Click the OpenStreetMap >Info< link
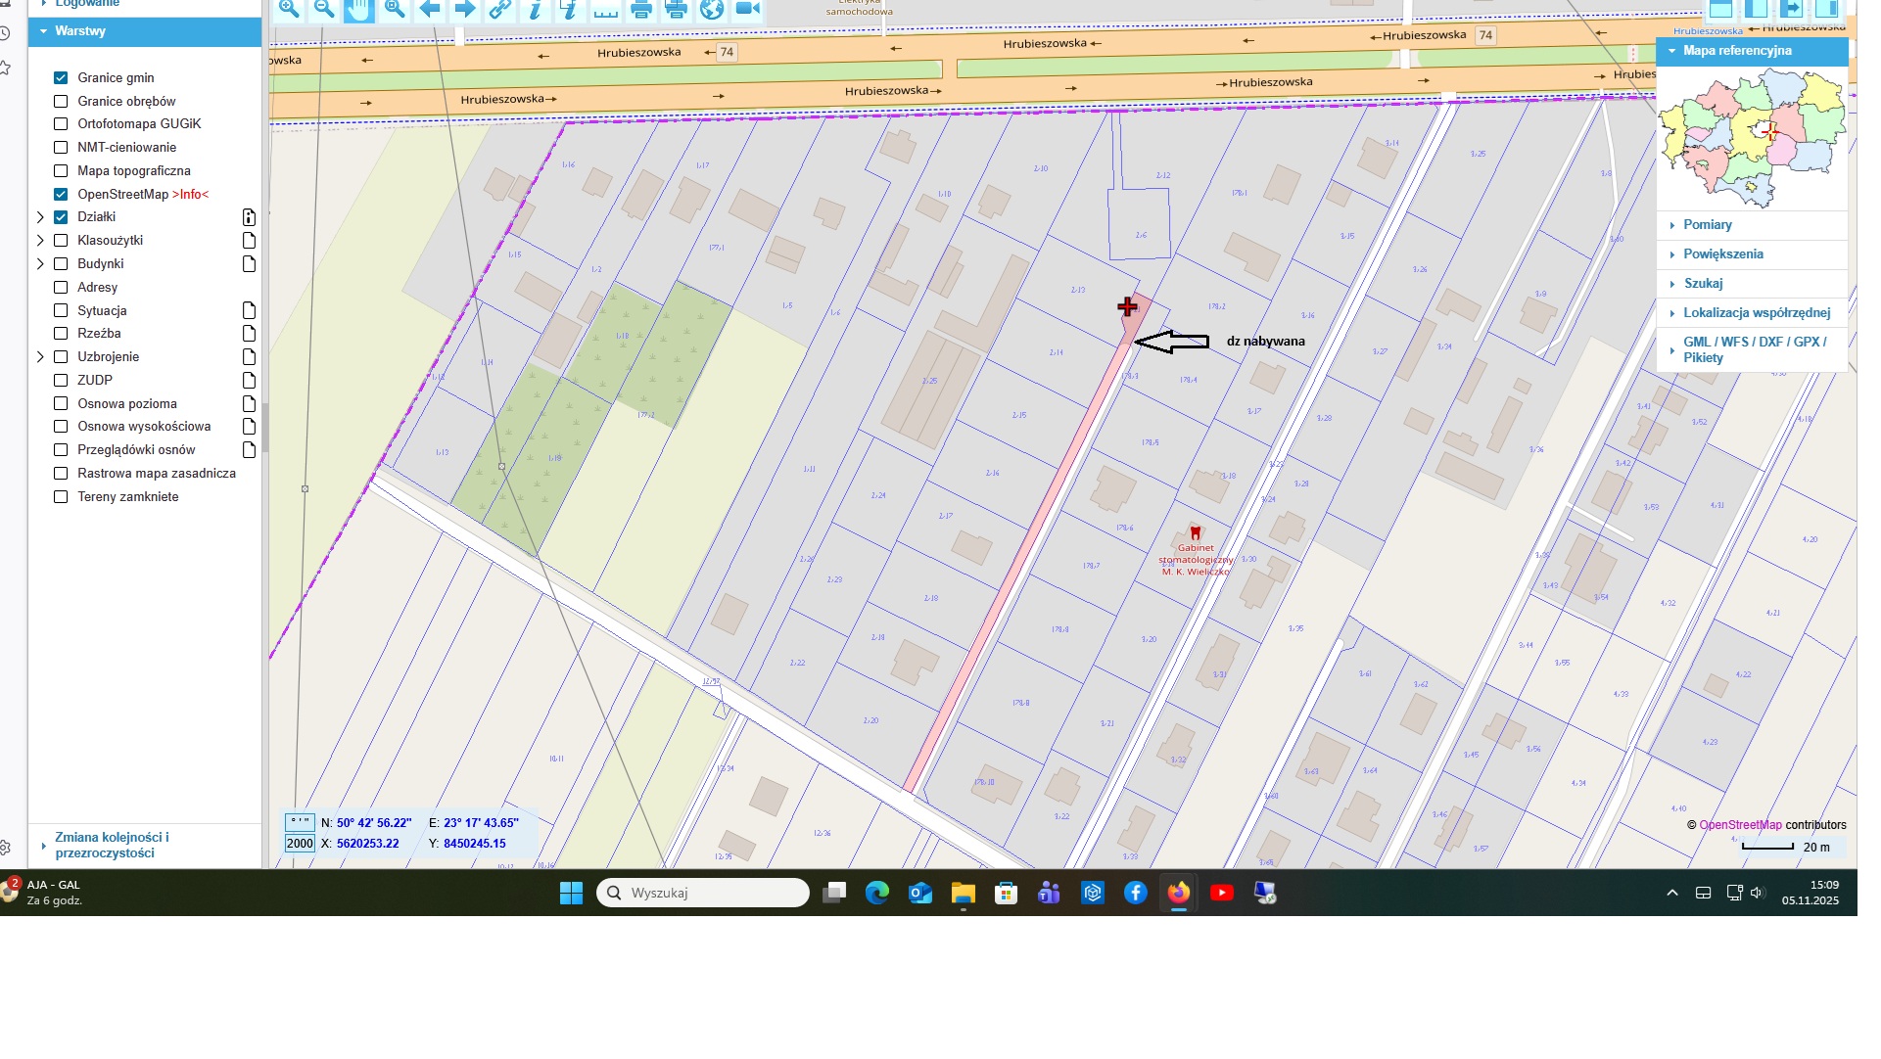 [x=191, y=195]
